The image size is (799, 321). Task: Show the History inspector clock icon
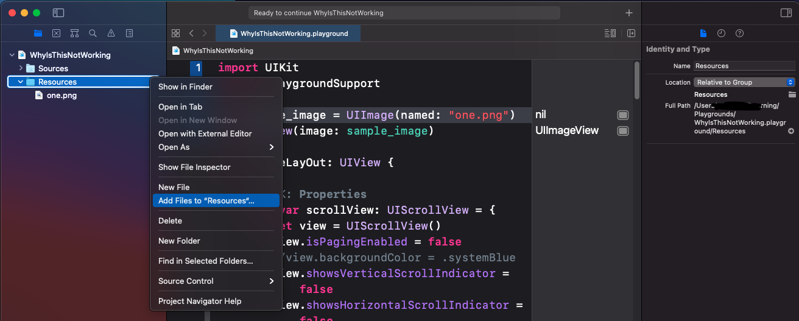tap(721, 34)
